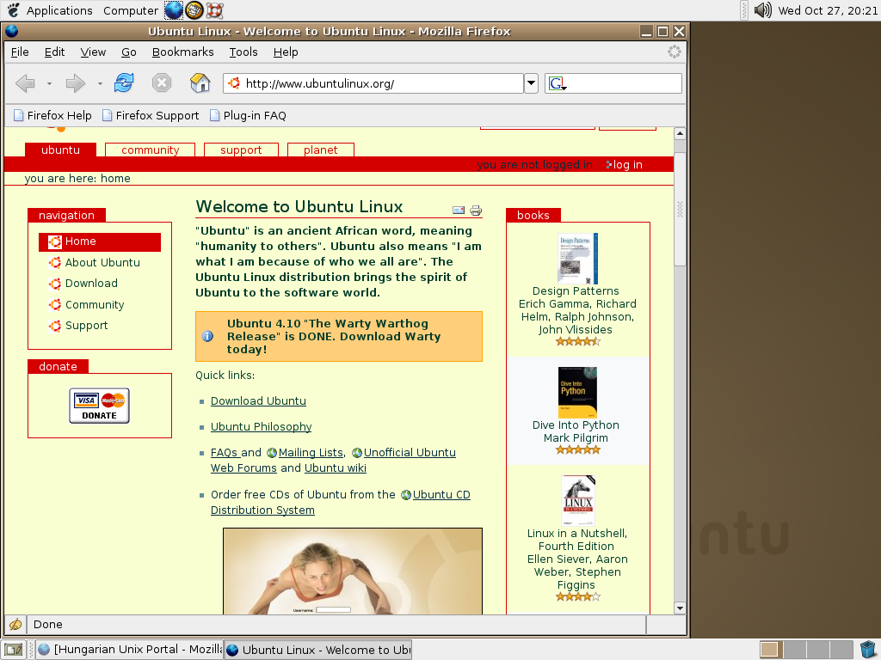The height and width of the screenshot is (660, 881).
Task: Open the address bar URL history dropdown
Action: tap(531, 83)
